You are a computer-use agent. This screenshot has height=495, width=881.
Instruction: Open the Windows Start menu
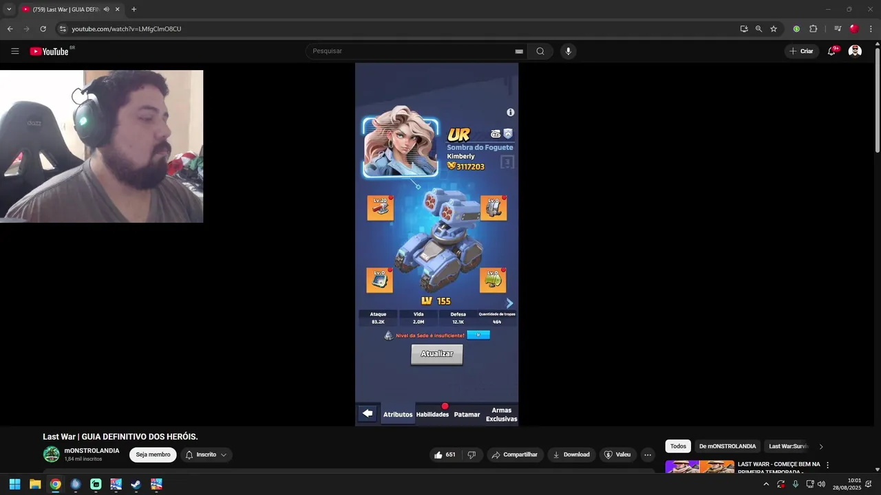tap(14, 484)
